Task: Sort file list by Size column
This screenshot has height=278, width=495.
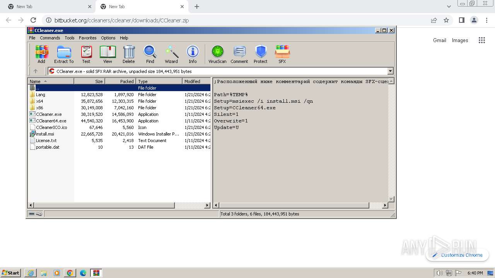Action: pyautogui.click(x=90, y=81)
